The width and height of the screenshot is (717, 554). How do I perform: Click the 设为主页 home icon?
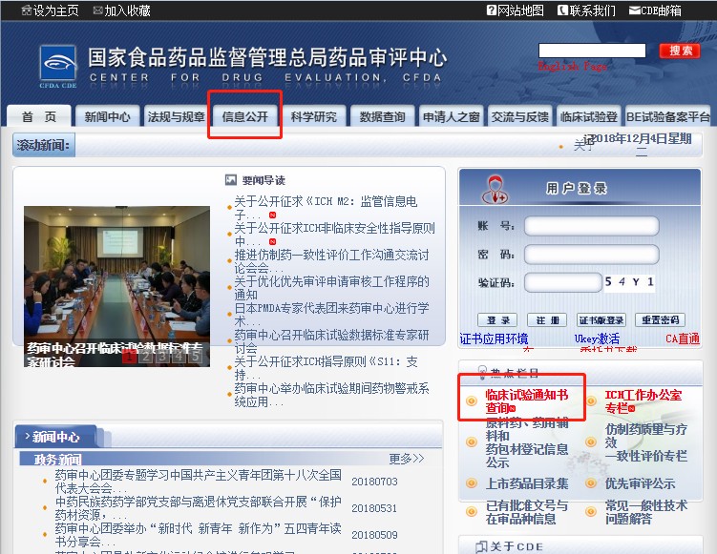26,10
